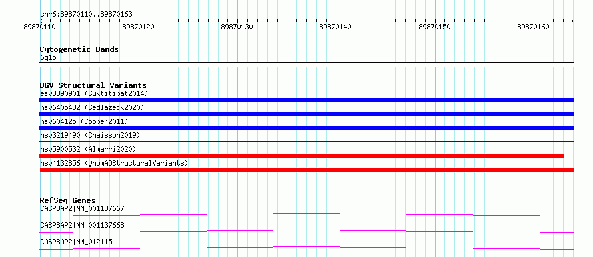Click the blue bar for nsv6405432
The width and height of the screenshot is (593, 257).
point(306,114)
